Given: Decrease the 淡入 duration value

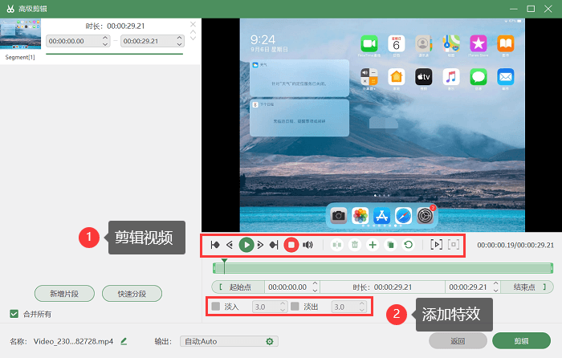Looking at the screenshot, I should 283,310.
